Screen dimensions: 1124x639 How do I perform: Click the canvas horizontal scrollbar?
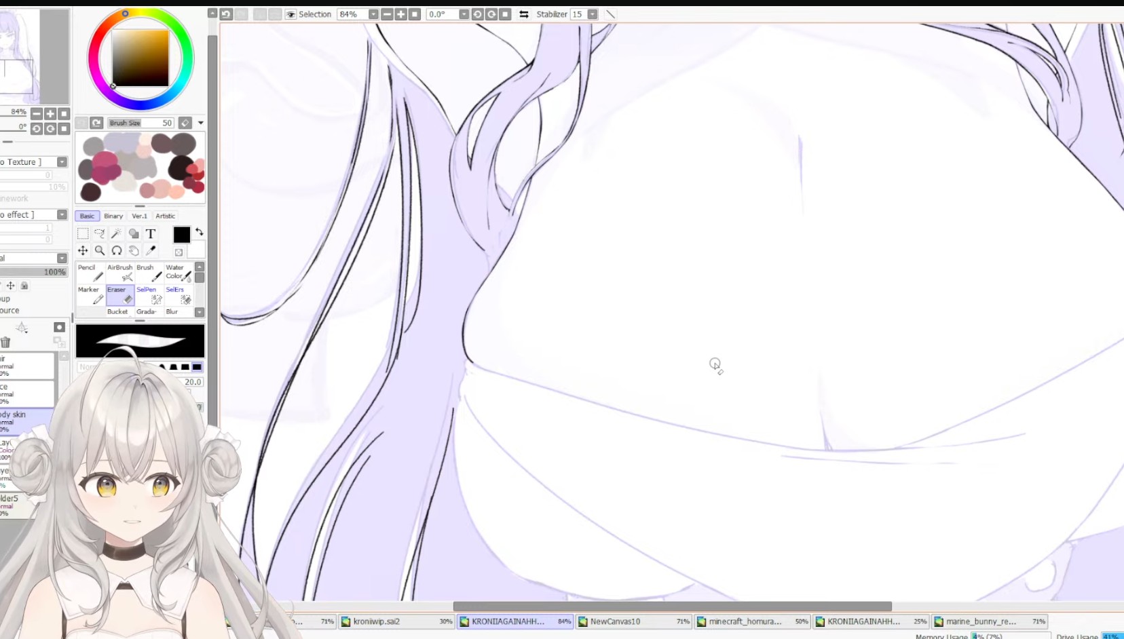pyautogui.click(x=672, y=606)
